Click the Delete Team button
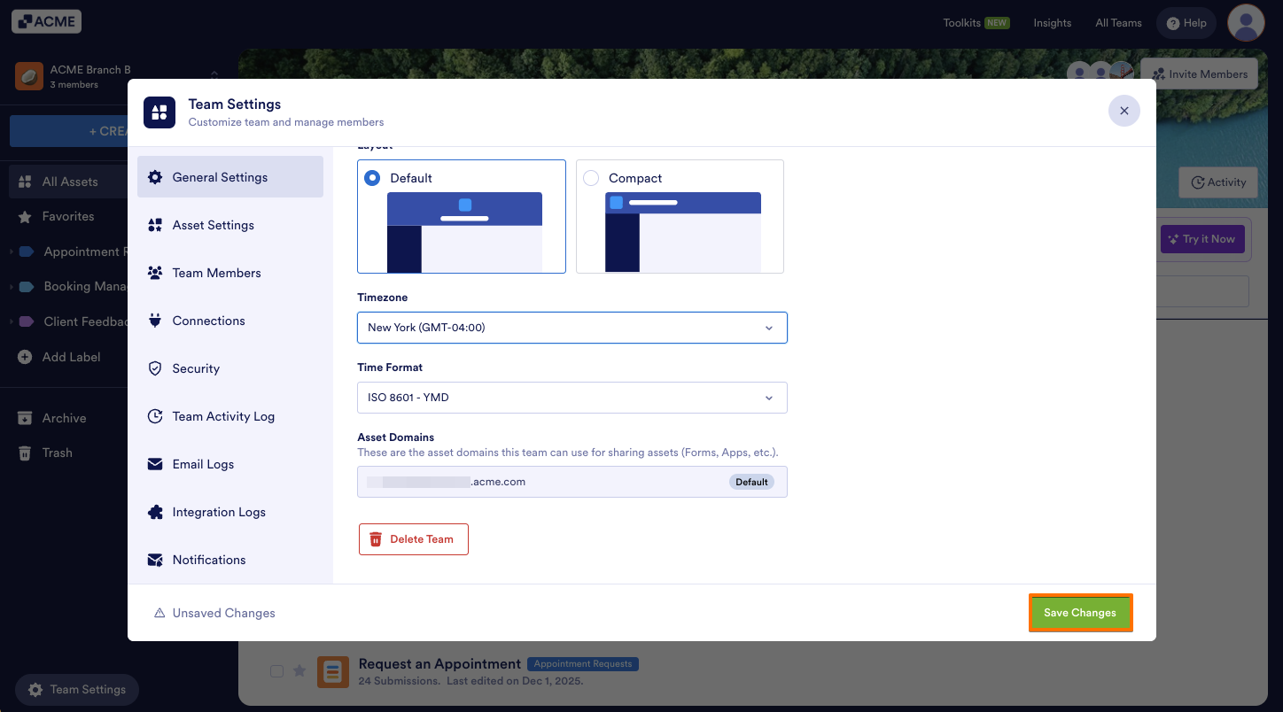 tap(414, 539)
